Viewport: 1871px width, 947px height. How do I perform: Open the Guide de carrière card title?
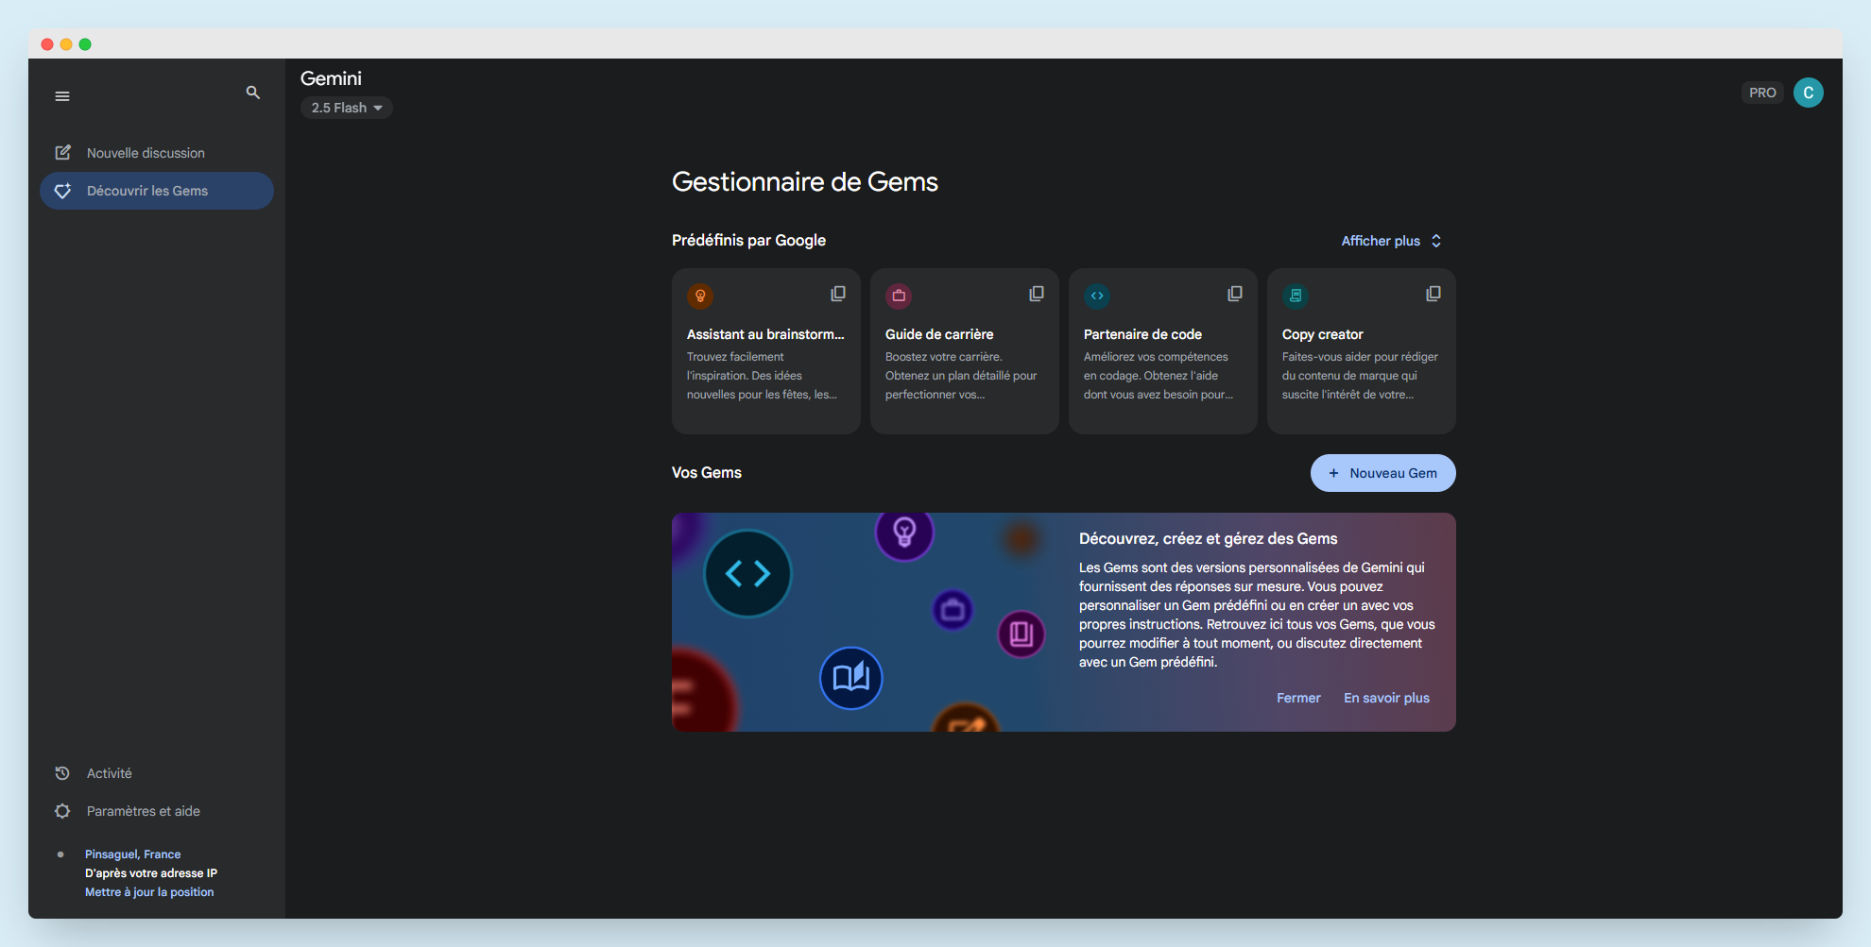click(x=939, y=334)
